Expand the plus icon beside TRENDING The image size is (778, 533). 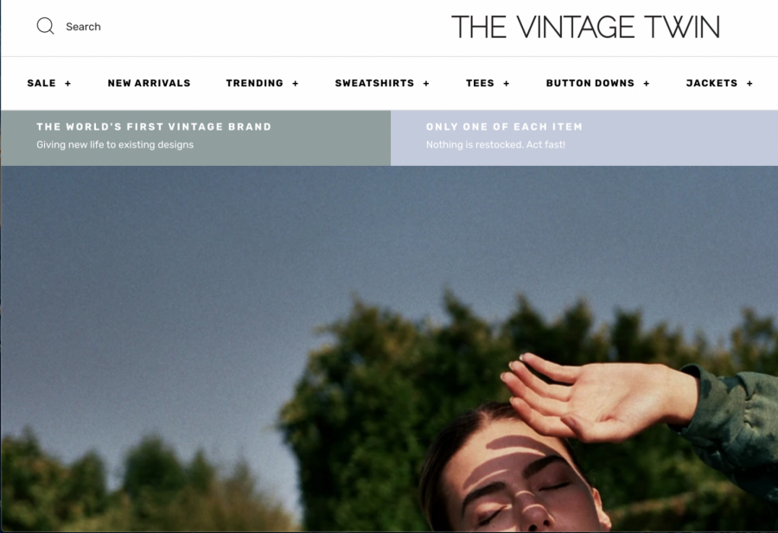(x=296, y=84)
